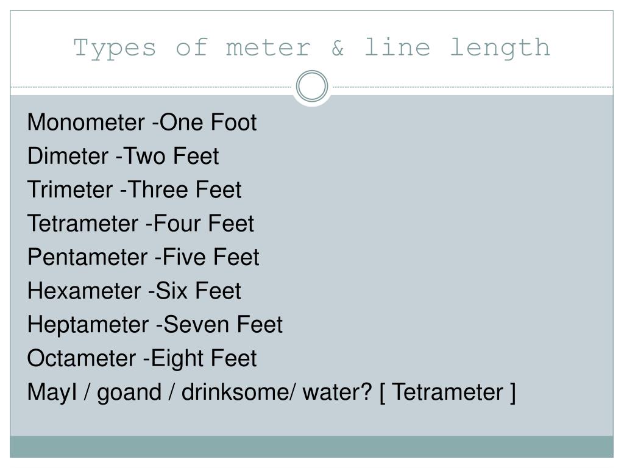Click the '[ Tetrameter ]' bracketed label

pyautogui.click(x=448, y=392)
